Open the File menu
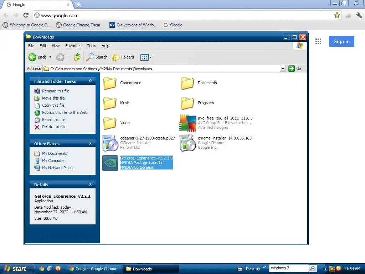The width and height of the screenshot is (365, 274). pyautogui.click(x=31, y=46)
